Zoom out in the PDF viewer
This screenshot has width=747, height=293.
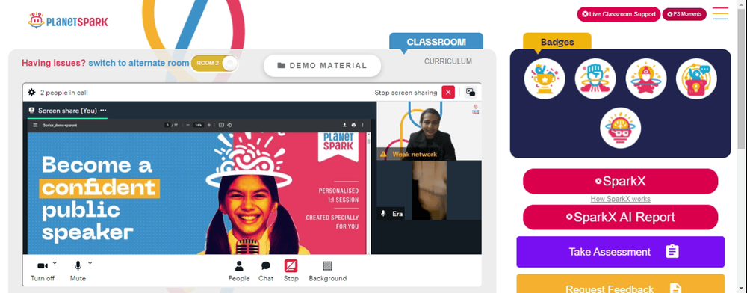[187, 126]
